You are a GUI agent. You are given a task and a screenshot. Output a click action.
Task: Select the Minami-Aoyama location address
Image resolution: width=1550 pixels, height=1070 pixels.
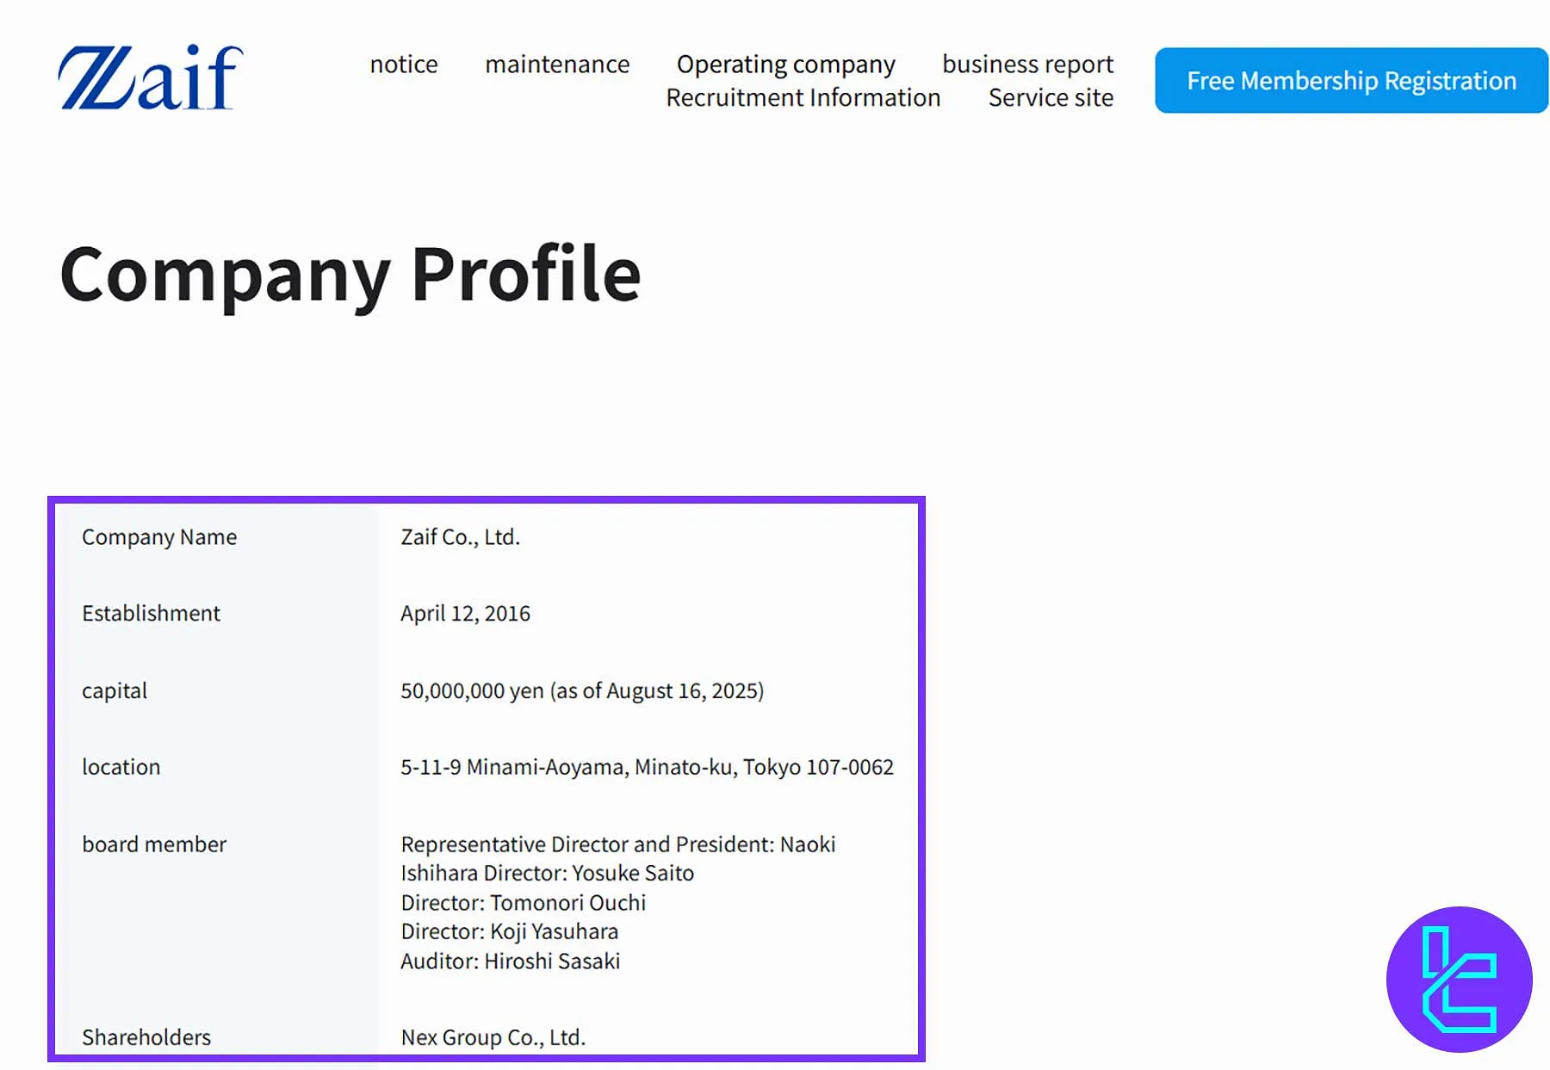click(x=648, y=766)
